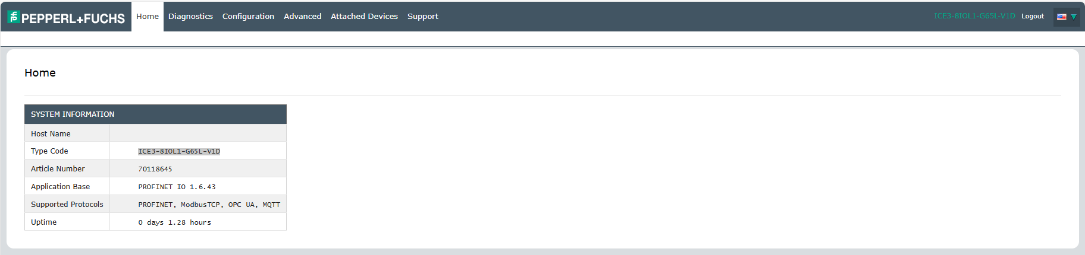This screenshot has width=1085, height=255.
Task: Select the Advanced menu item
Action: pos(302,17)
